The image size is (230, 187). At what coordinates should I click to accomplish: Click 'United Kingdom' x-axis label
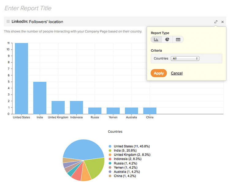pos(58,117)
